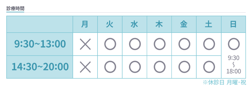Click the 休診日 月曜・祝 note
This screenshot has width=252, height=91.
224,83
